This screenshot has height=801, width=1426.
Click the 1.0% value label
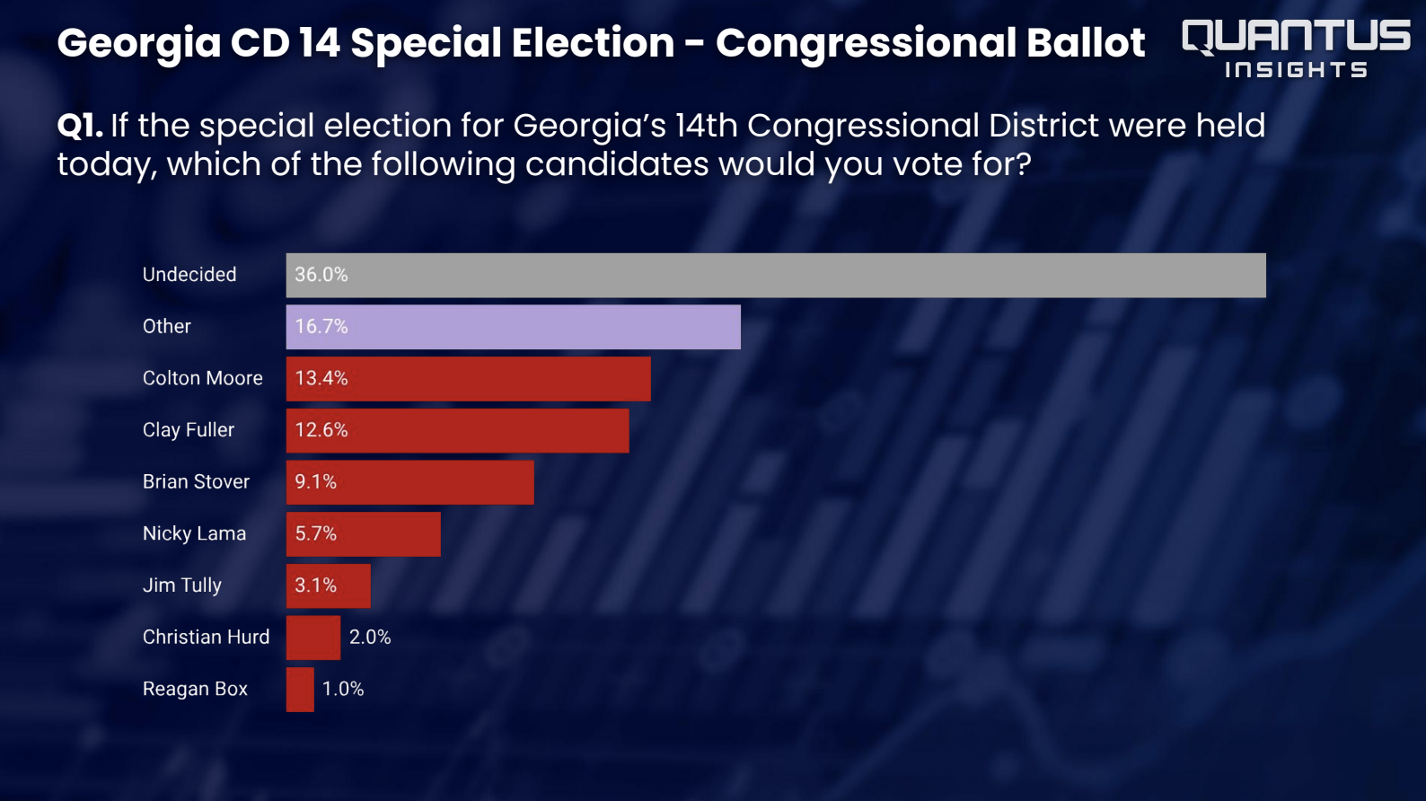tap(343, 689)
